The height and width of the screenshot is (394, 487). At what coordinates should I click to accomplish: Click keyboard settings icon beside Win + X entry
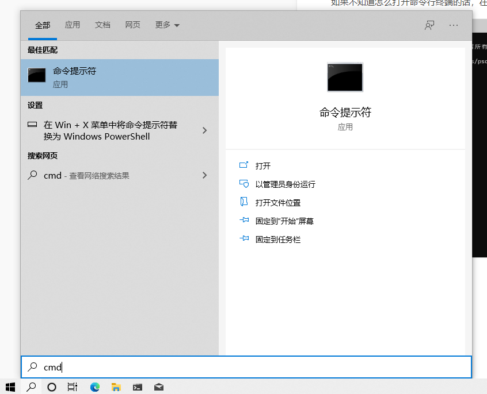tap(32, 125)
